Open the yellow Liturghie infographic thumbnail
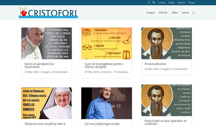This screenshot has height=126, width=216. (107, 43)
